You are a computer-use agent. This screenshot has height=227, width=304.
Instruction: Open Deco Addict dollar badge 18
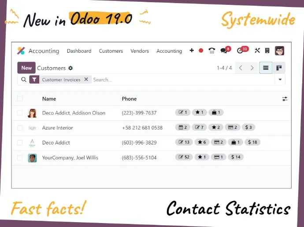252,142
